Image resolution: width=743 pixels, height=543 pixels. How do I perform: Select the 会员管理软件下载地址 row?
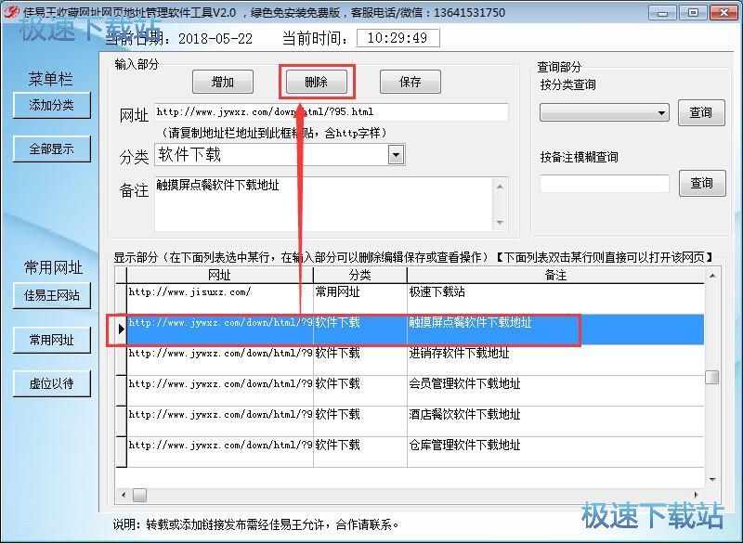[x=415, y=391]
